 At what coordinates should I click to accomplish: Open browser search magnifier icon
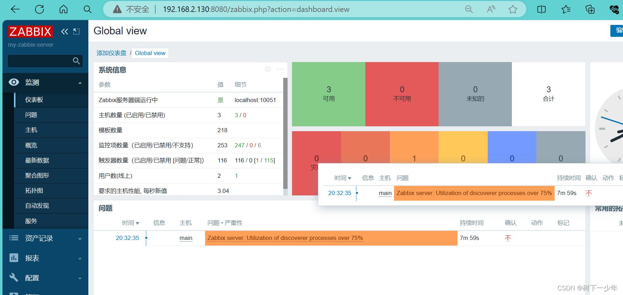[88, 9]
